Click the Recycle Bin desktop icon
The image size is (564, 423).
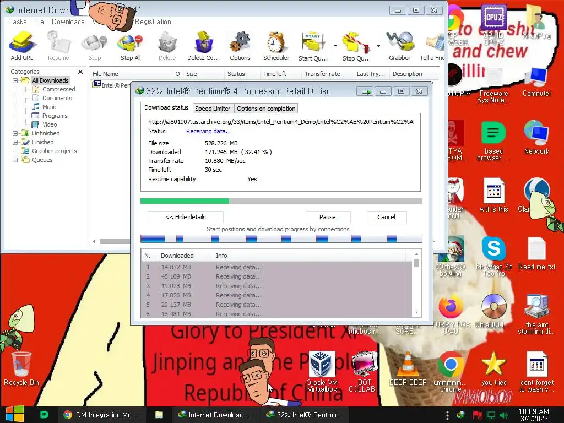(21, 368)
